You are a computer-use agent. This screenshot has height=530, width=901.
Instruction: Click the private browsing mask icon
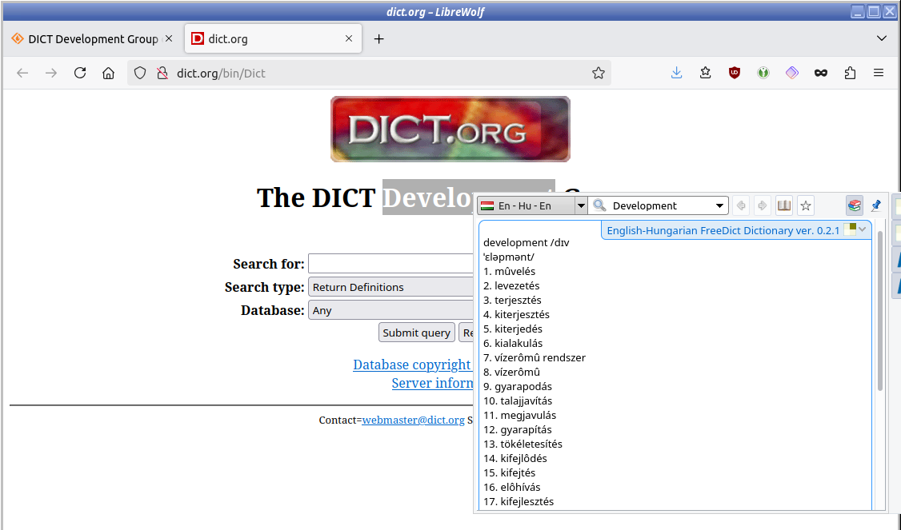tap(820, 73)
